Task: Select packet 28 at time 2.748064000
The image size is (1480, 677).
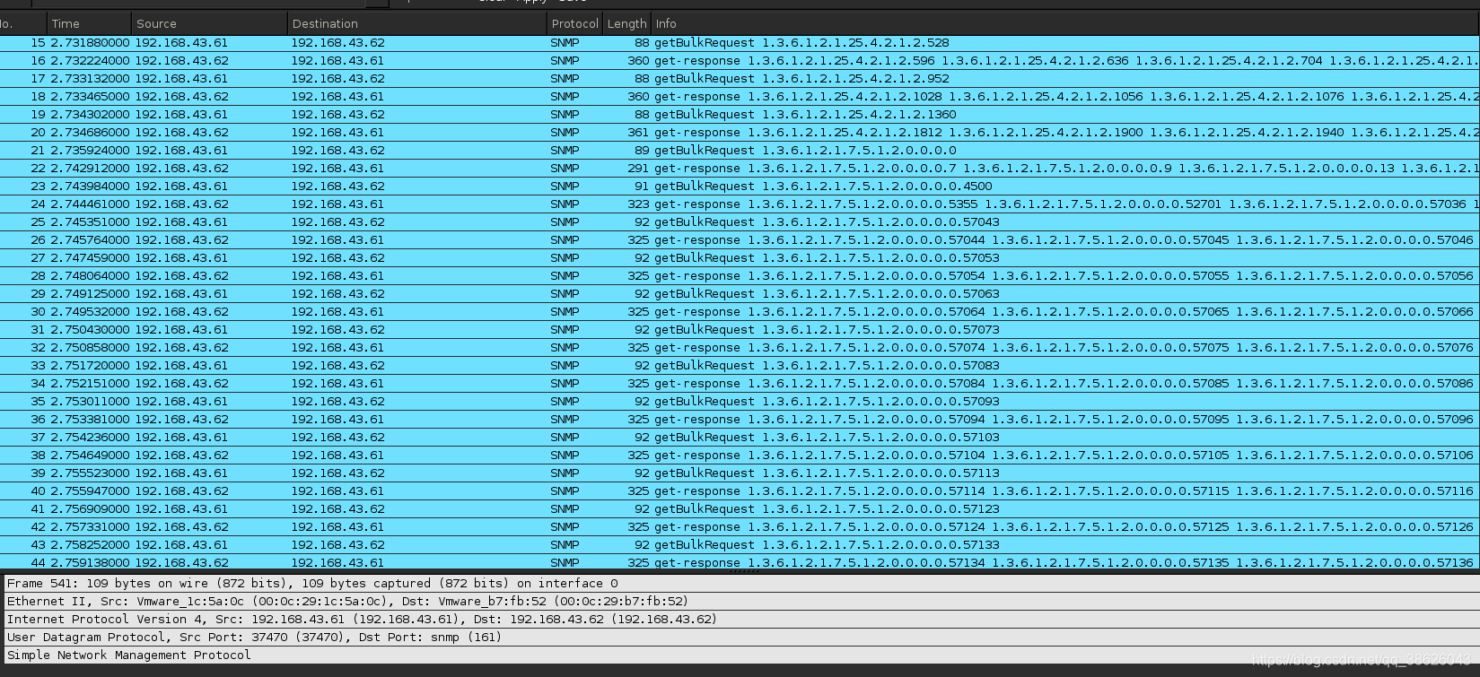Action: pos(740,276)
